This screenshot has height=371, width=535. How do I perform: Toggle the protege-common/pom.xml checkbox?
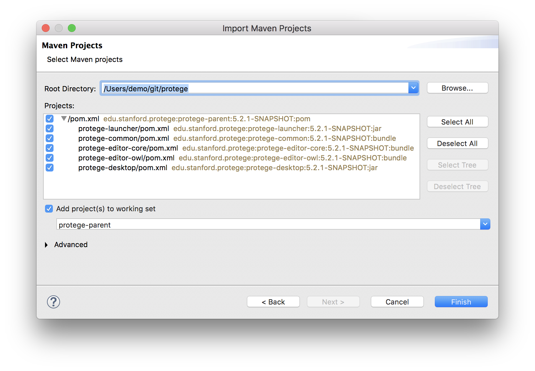point(50,138)
